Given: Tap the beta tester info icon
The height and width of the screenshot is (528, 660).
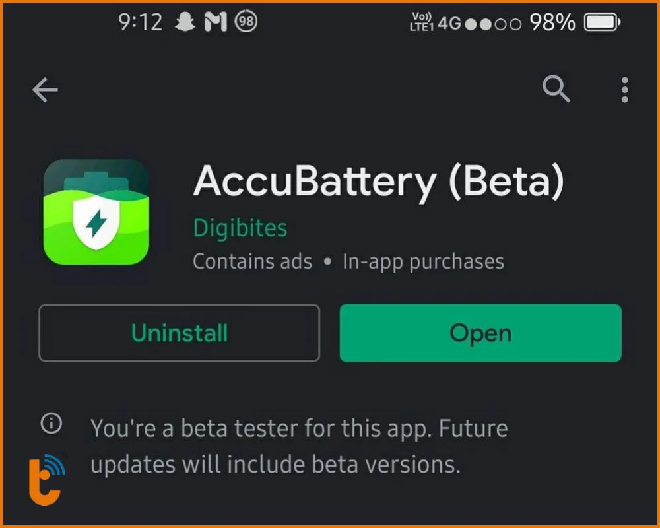Looking at the screenshot, I should point(51,424).
